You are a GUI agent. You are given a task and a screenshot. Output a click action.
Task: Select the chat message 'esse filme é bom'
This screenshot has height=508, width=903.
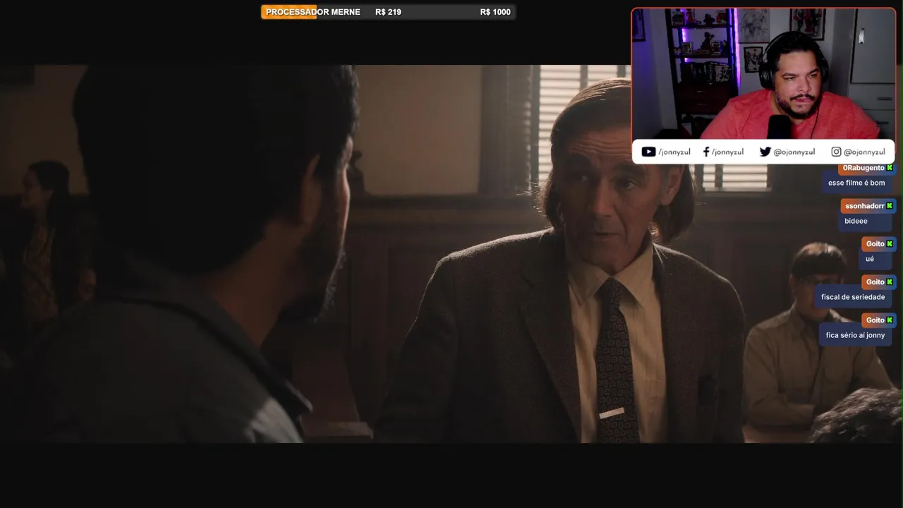856,183
